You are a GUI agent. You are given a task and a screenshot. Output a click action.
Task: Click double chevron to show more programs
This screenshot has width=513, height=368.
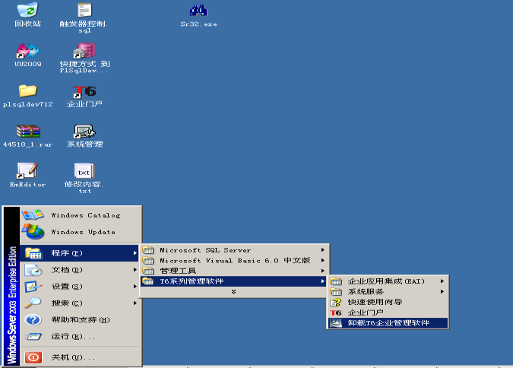234,292
